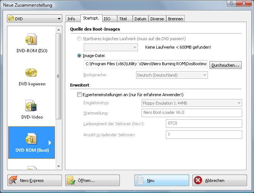The image size is (254, 193).
Task: Close the Neue Zusammenstellung dialog
Action: point(244,3)
